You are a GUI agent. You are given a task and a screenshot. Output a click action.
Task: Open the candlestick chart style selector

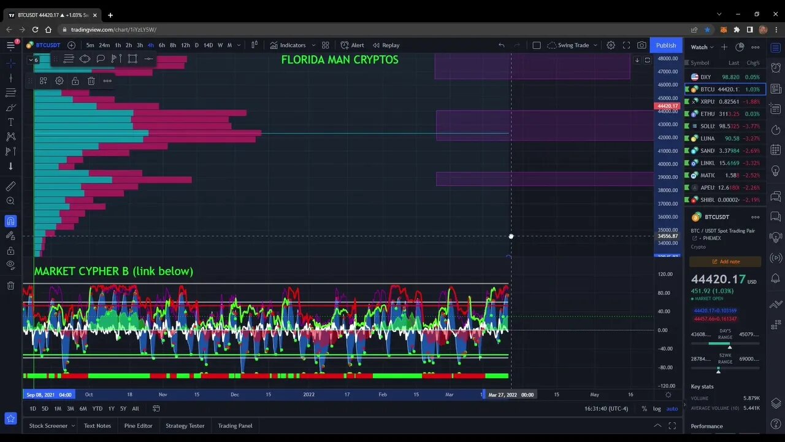[255, 45]
